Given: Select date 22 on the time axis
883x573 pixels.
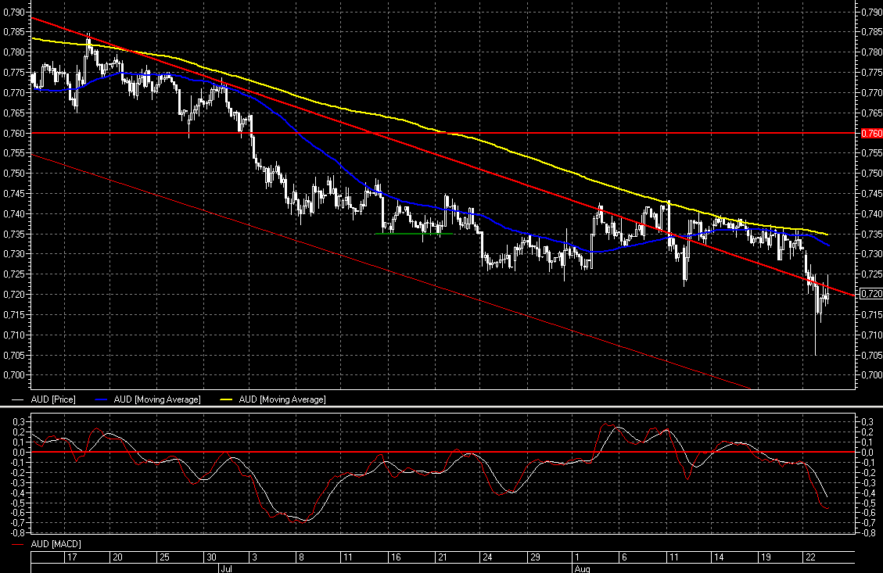Looking at the screenshot, I should 811,557.
